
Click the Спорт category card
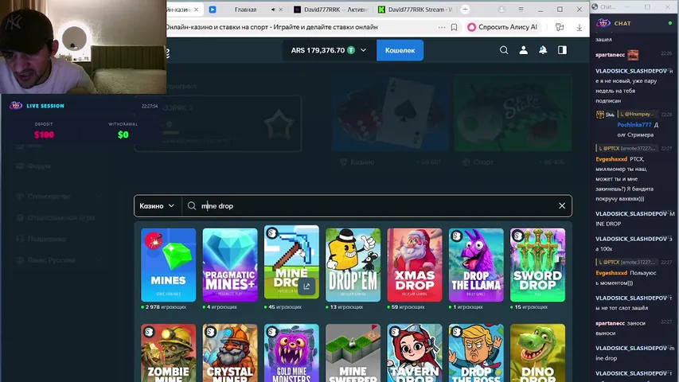tap(513, 122)
